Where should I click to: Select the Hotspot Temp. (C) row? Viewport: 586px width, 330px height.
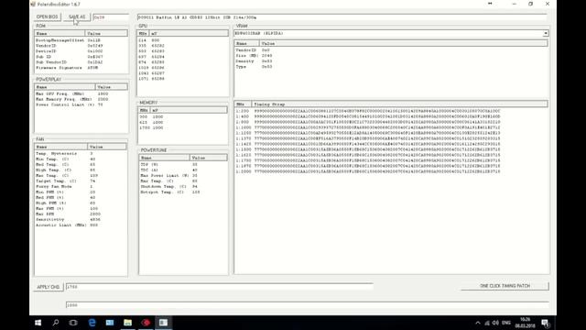click(183, 192)
